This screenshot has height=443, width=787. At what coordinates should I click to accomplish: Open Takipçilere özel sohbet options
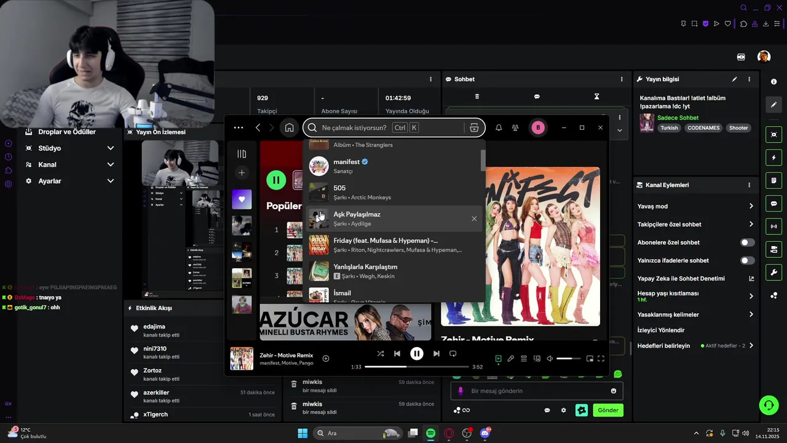click(x=695, y=225)
